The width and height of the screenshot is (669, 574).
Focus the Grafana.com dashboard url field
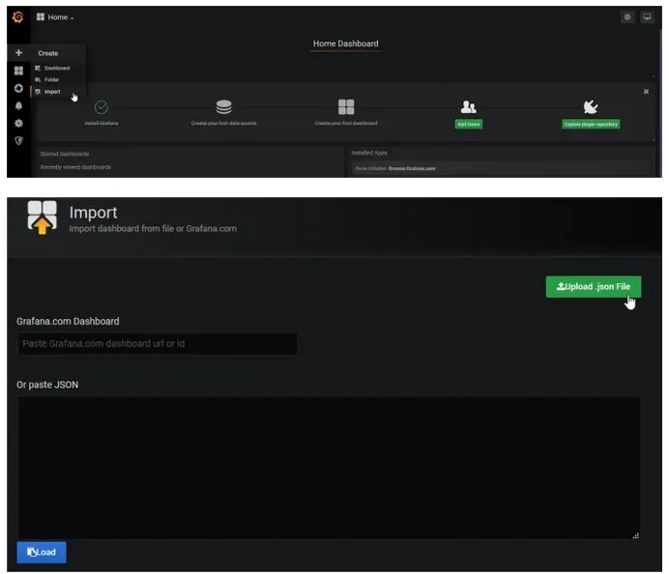pyautogui.click(x=158, y=344)
